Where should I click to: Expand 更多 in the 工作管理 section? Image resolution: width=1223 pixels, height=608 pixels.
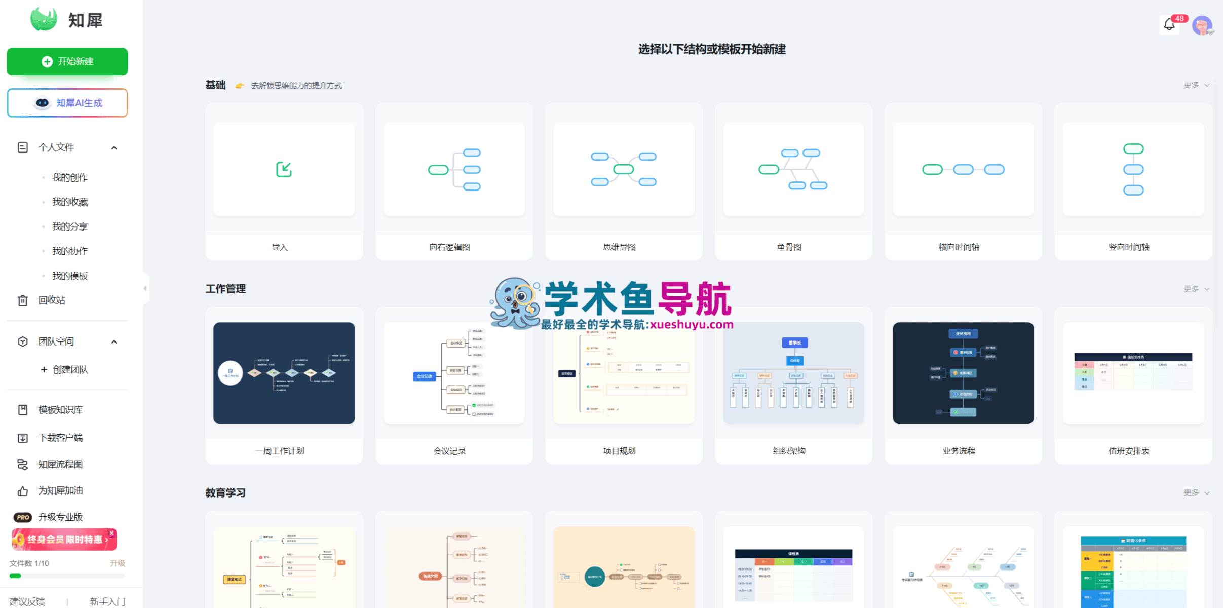1196,289
